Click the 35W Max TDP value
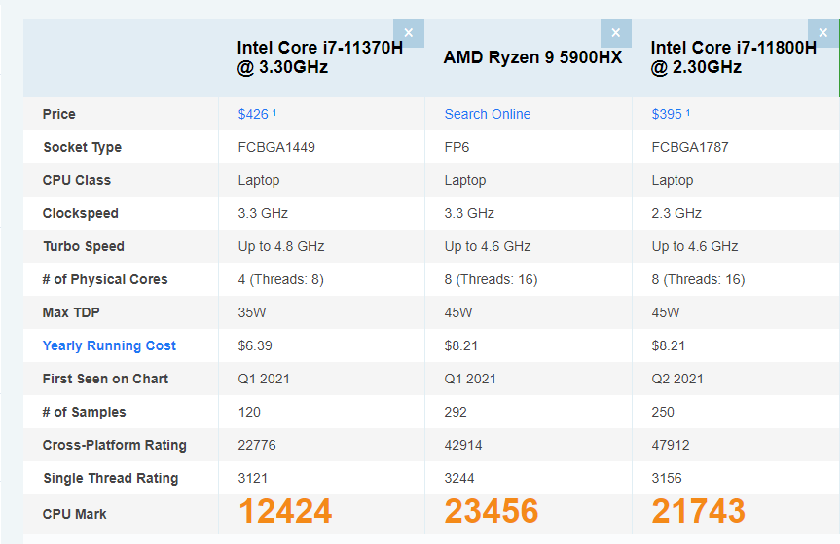The height and width of the screenshot is (544, 840). coord(252,312)
